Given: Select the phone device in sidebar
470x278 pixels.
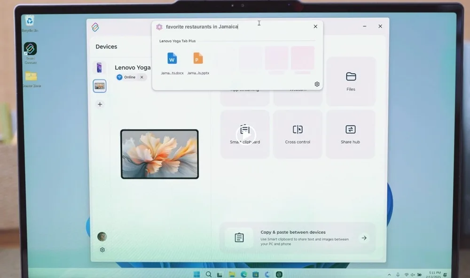Looking at the screenshot, I should pyautogui.click(x=99, y=68).
